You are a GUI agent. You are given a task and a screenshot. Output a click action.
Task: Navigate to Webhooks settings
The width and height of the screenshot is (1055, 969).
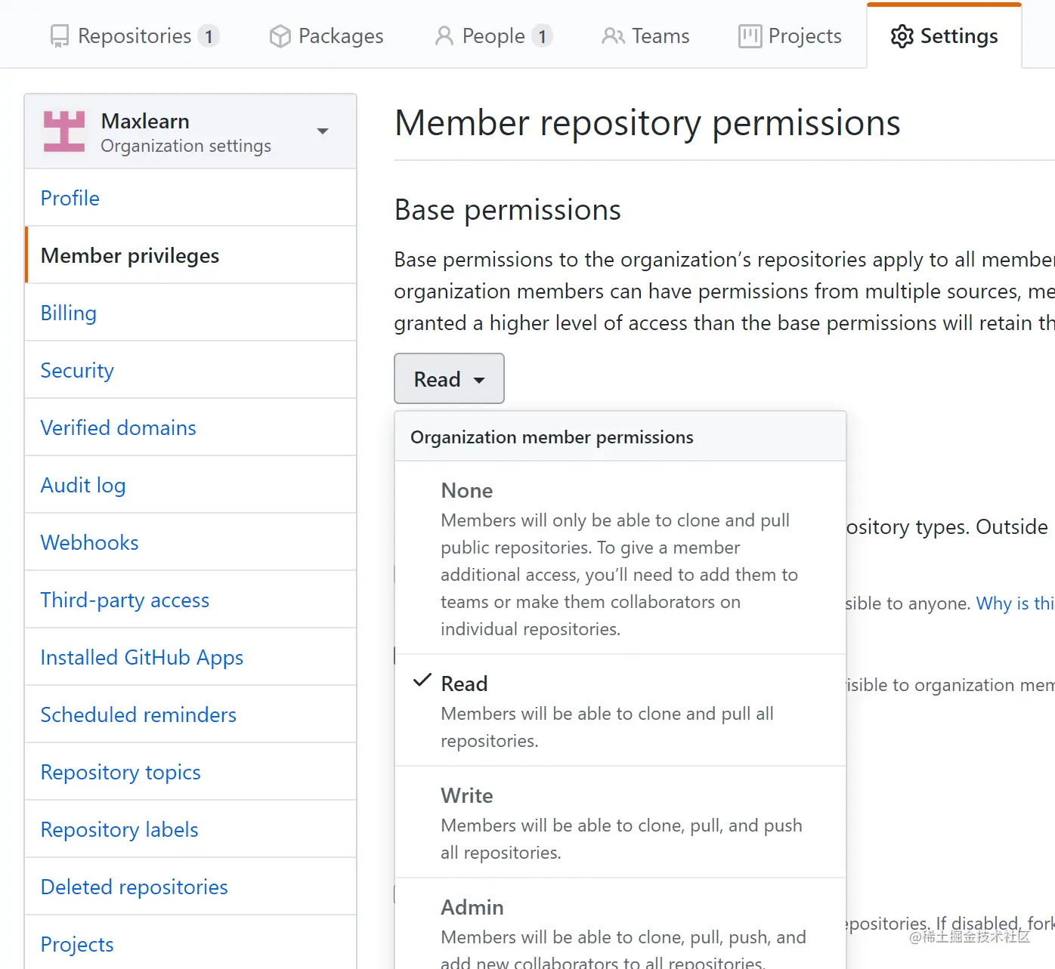click(90, 543)
